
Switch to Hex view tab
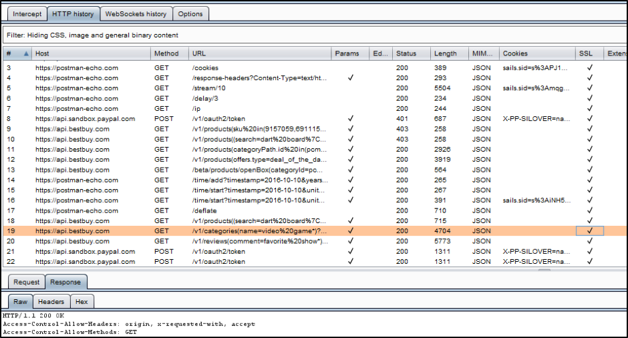[x=82, y=302]
